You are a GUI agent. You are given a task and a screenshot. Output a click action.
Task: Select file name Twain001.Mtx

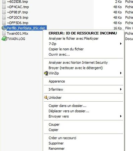click(17, 34)
